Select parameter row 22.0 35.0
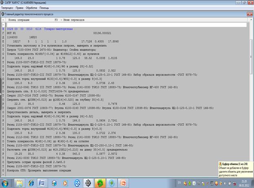254x188 pixels. (x=66, y=104)
